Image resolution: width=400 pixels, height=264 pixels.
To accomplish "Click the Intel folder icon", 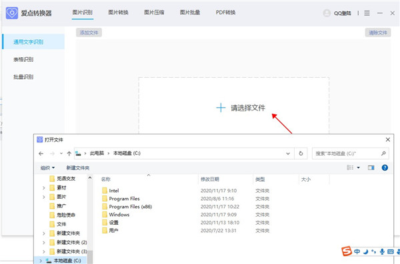I will [105, 190].
